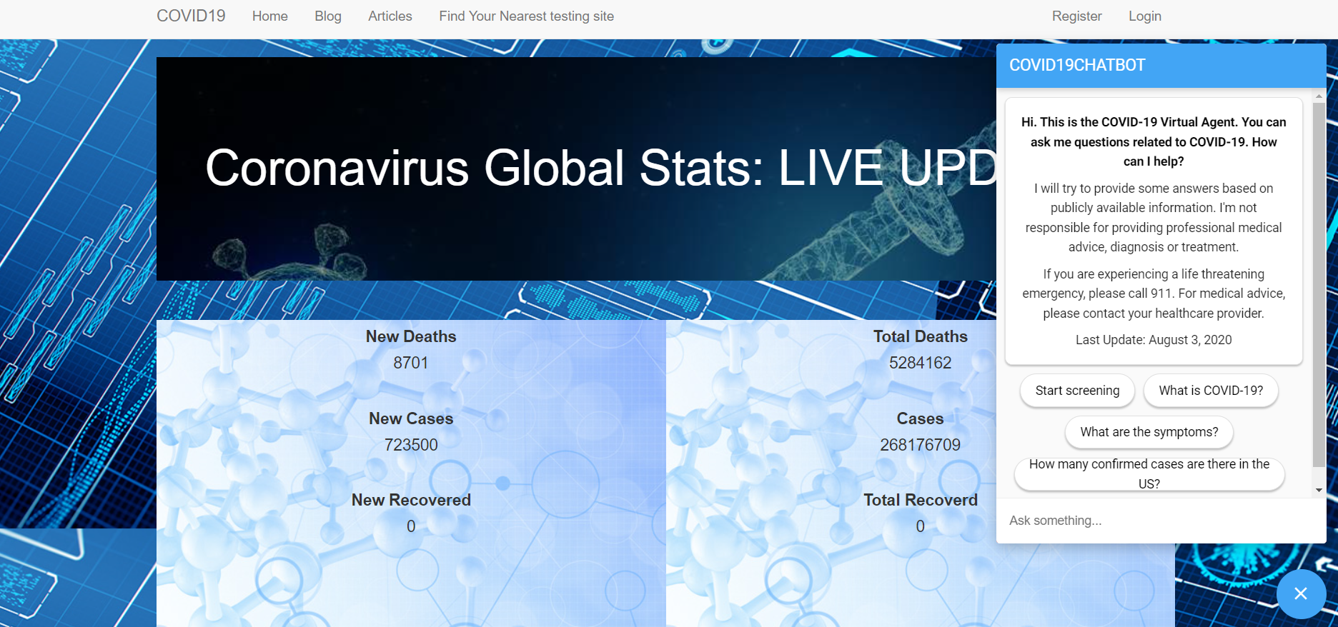Click the emergency call 911 notice paragraph
This screenshot has width=1338, height=627.
tap(1154, 294)
